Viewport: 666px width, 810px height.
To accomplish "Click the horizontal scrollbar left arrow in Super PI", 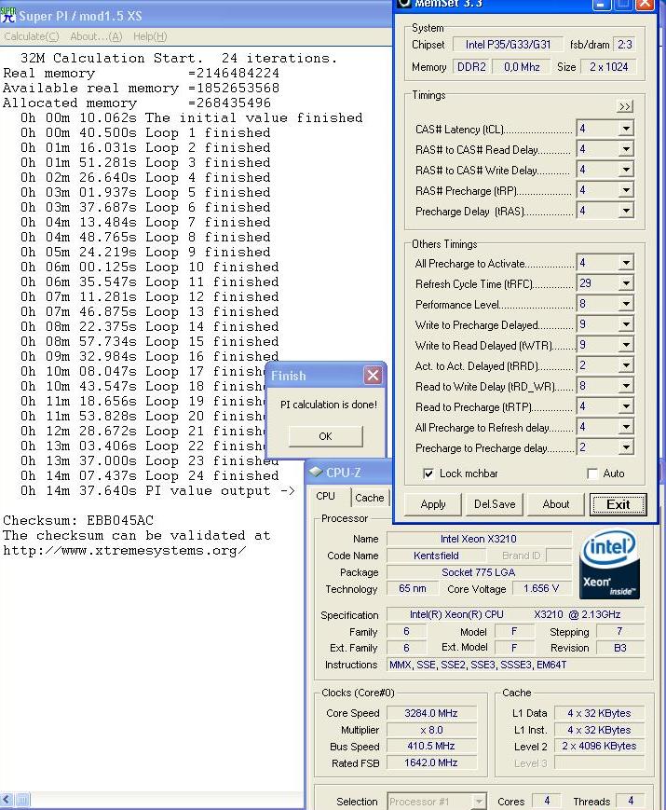I will [x=7, y=800].
